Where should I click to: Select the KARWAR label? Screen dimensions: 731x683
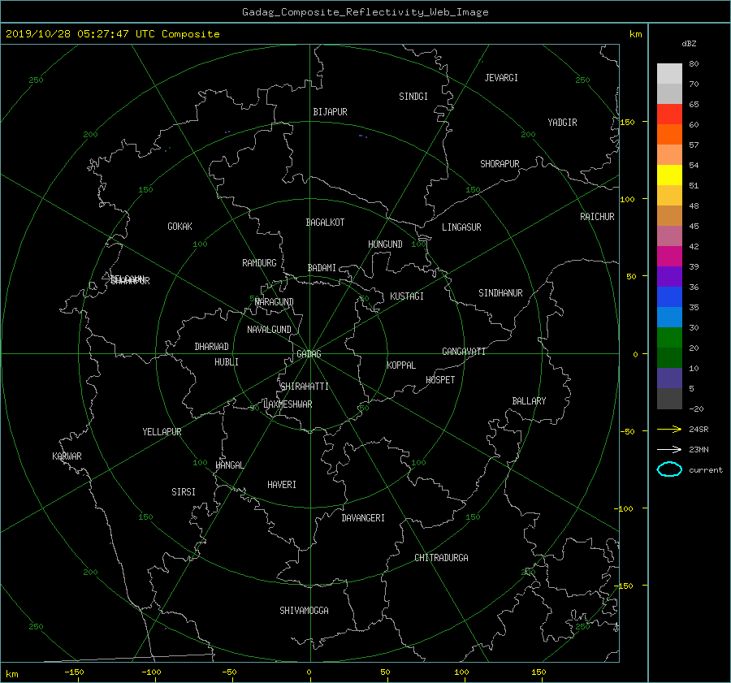tap(67, 456)
